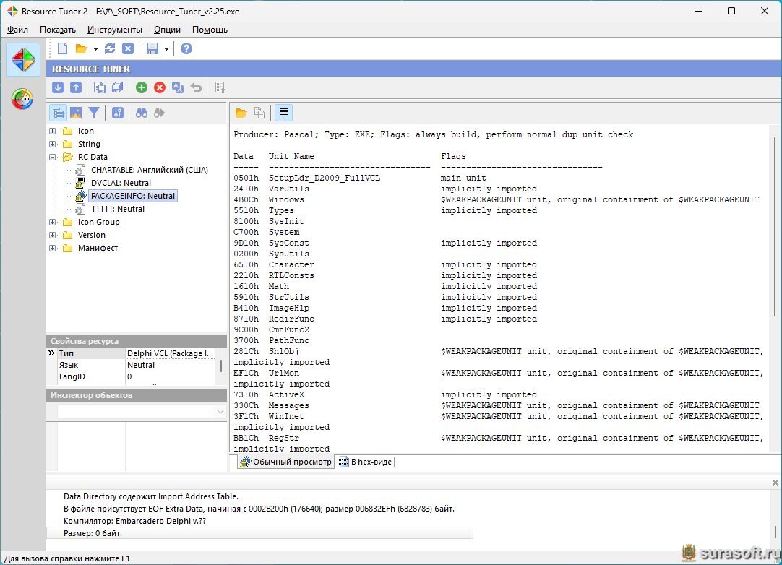
Task: Find next with the binoculars-arrow icon
Action: click(x=159, y=113)
